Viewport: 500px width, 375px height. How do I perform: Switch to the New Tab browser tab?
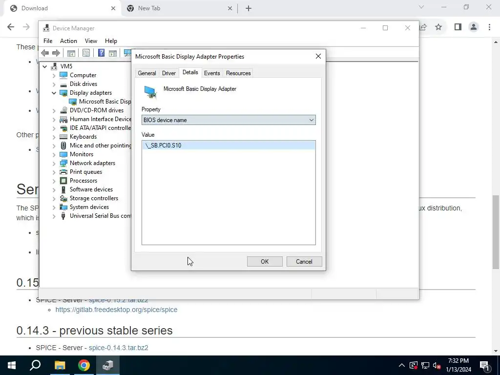coord(180,8)
